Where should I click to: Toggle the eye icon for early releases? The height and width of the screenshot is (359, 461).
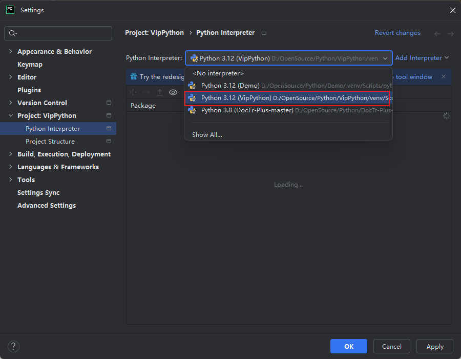click(x=173, y=92)
